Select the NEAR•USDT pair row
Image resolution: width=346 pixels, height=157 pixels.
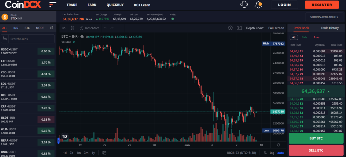pyautogui.click(x=28, y=142)
